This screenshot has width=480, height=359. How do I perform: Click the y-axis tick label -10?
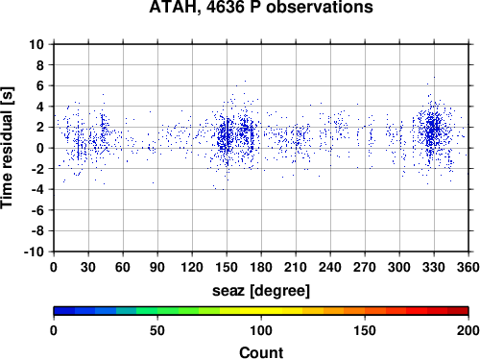point(34,251)
